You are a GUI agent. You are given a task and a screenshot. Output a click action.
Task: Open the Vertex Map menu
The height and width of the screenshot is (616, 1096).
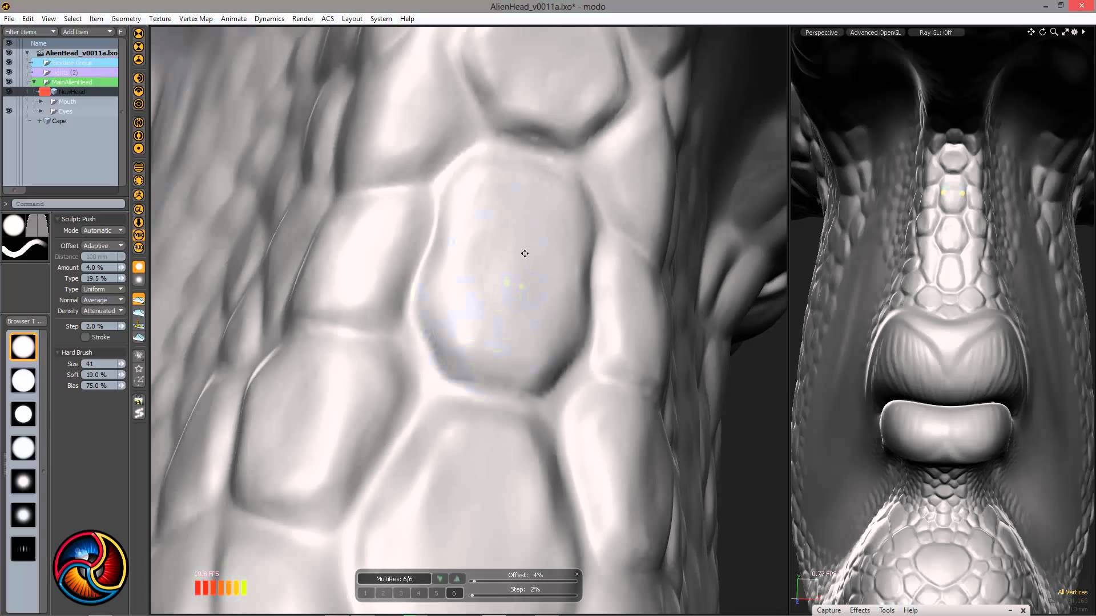195,19
